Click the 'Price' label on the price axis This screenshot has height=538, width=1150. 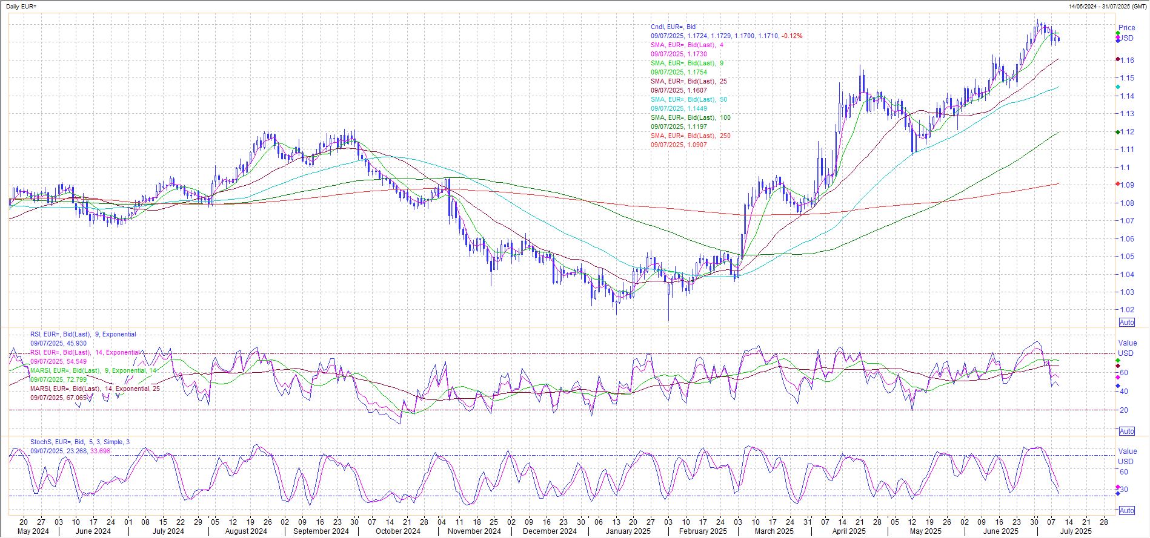point(1127,28)
